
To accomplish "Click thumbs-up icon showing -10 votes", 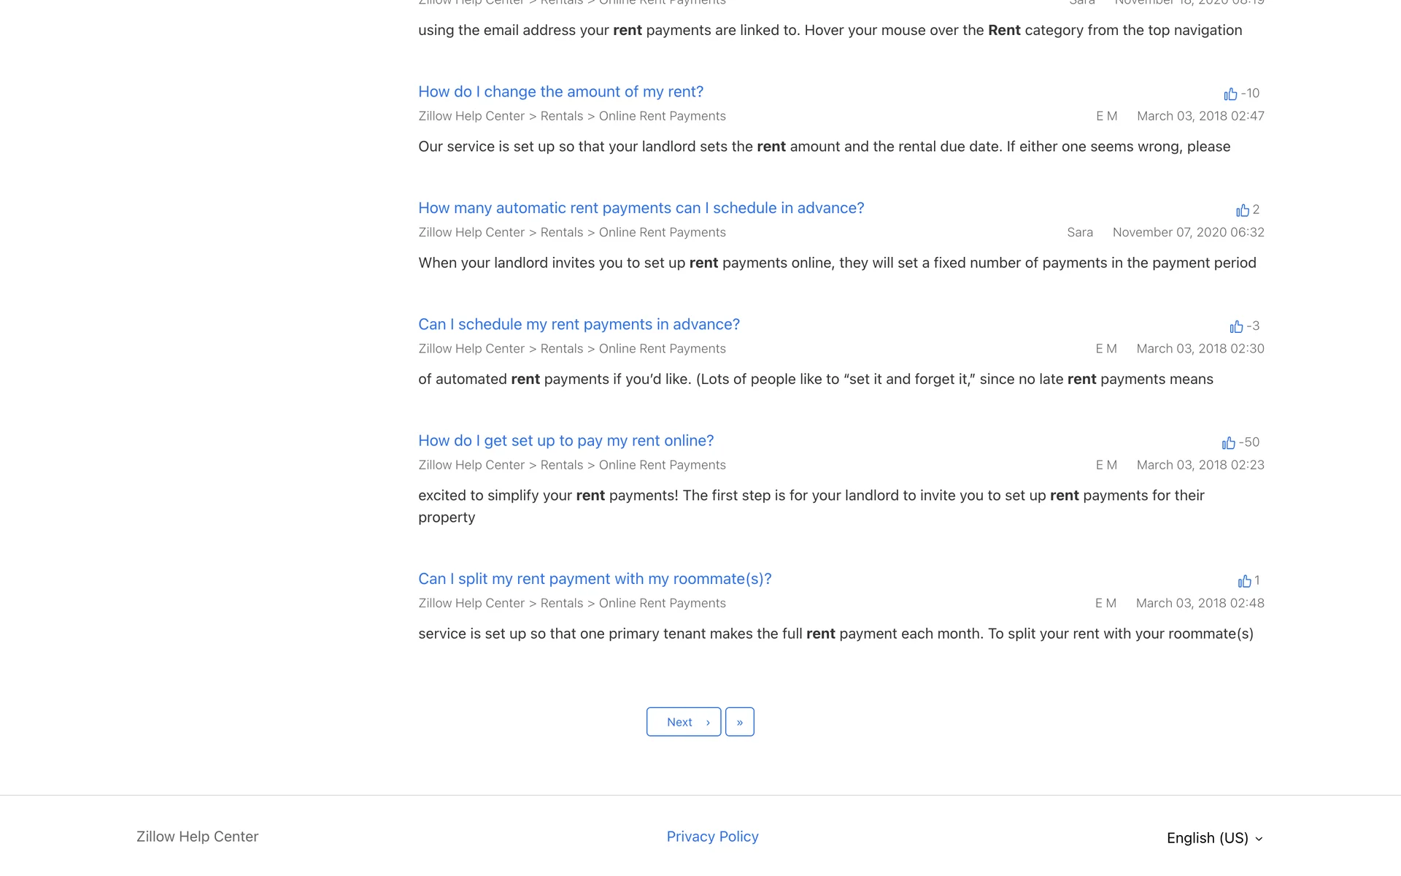I will click(1230, 94).
